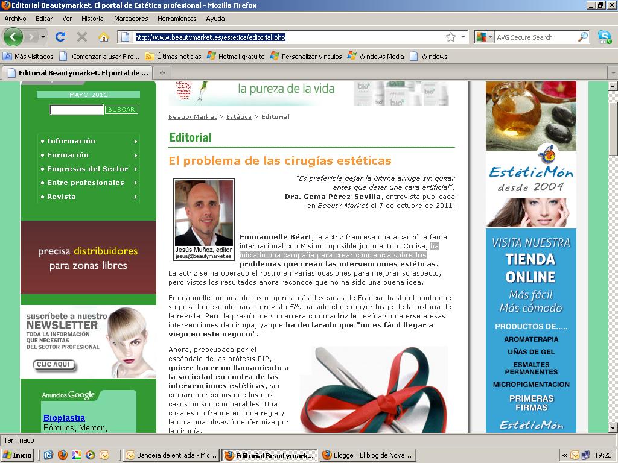Click the Stop loading X icon
This screenshot has width=618, height=463.
tap(82, 37)
